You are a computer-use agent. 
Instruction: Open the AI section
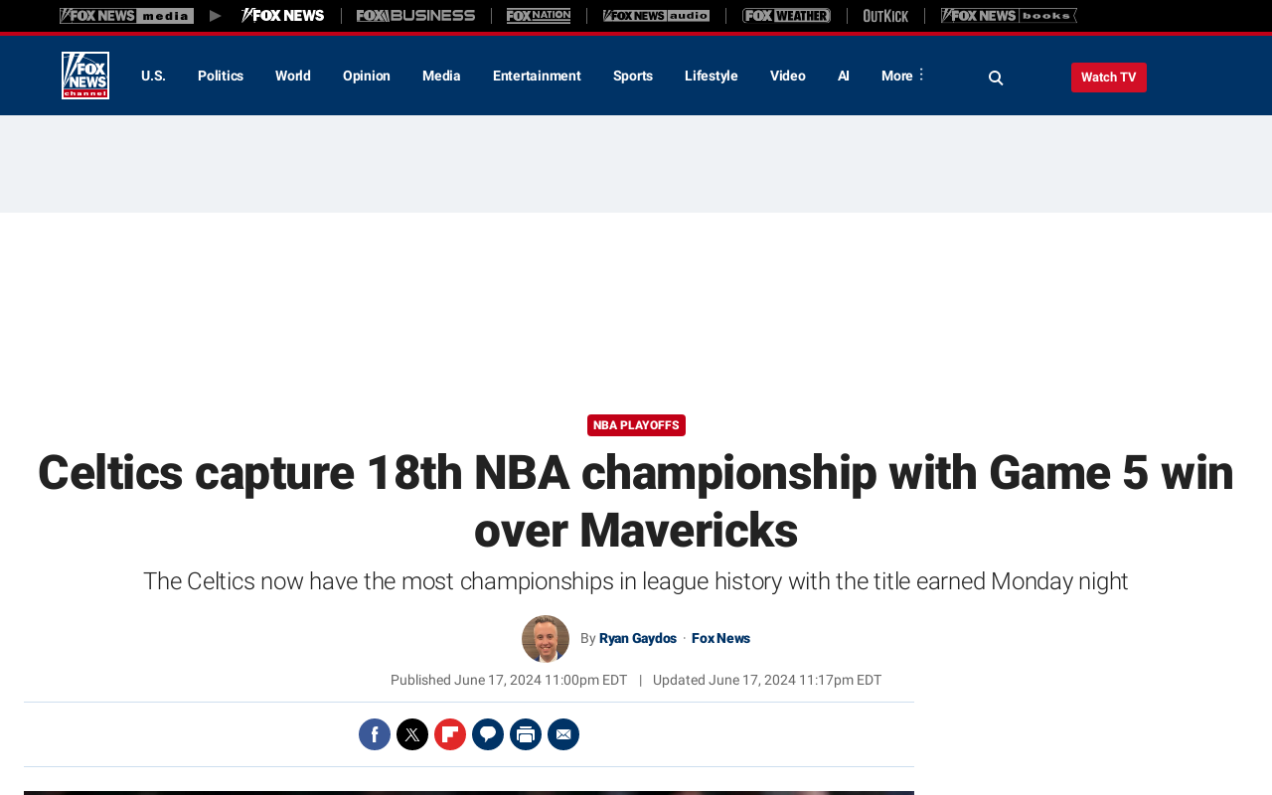pyautogui.click(x=844, y=76)
